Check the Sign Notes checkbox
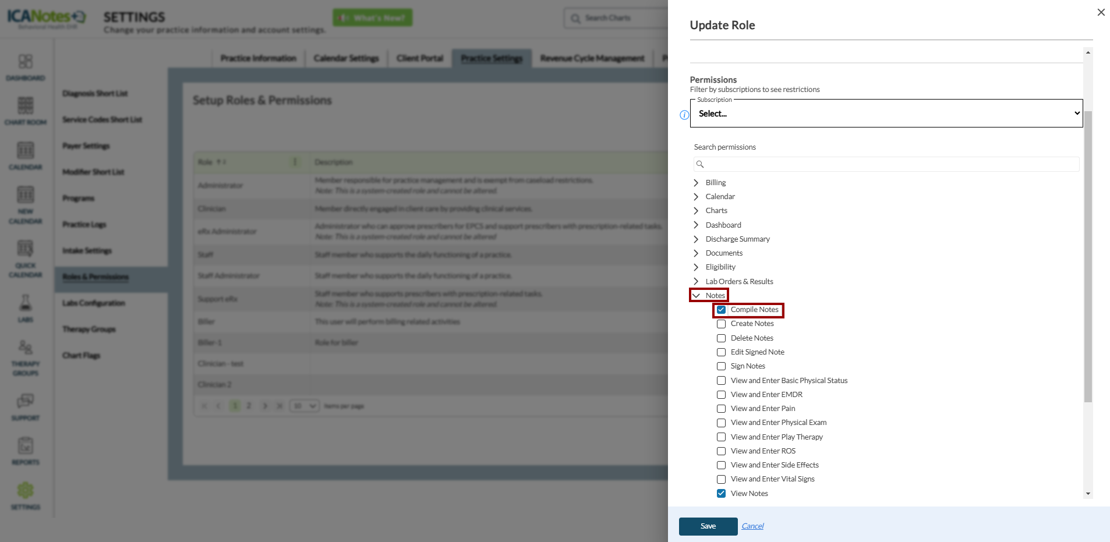 pyautogui.click(x=721, y=366)
